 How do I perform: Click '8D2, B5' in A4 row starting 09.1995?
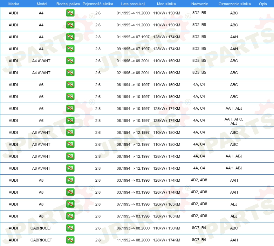tap(199, 48)
